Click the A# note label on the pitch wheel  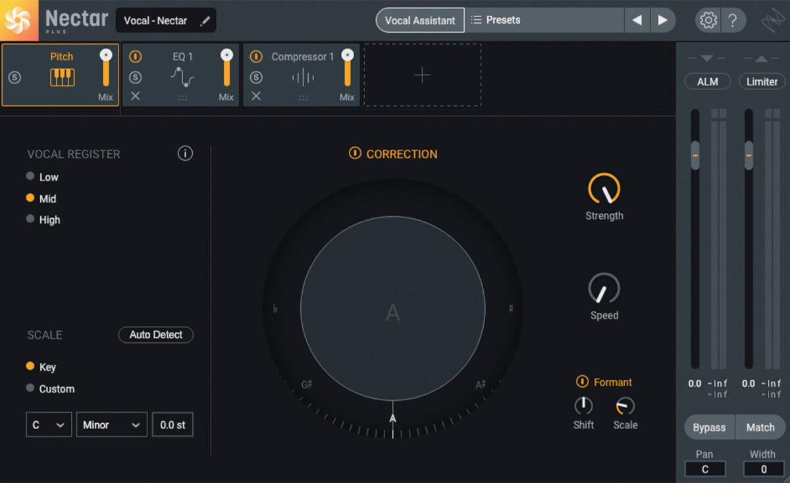tap(481, 385)
